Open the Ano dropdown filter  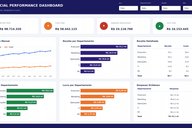[x=128, y=8]
